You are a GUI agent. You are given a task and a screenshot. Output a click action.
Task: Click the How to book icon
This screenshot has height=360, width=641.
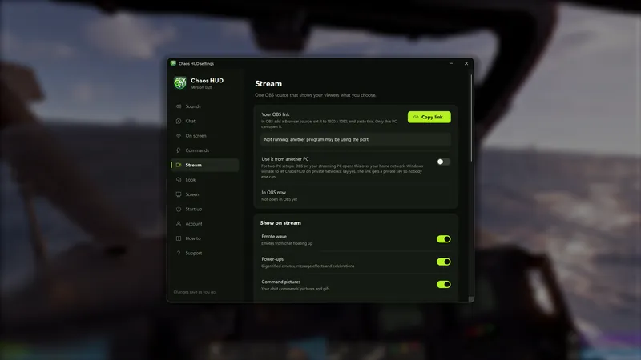coord(179,238)
